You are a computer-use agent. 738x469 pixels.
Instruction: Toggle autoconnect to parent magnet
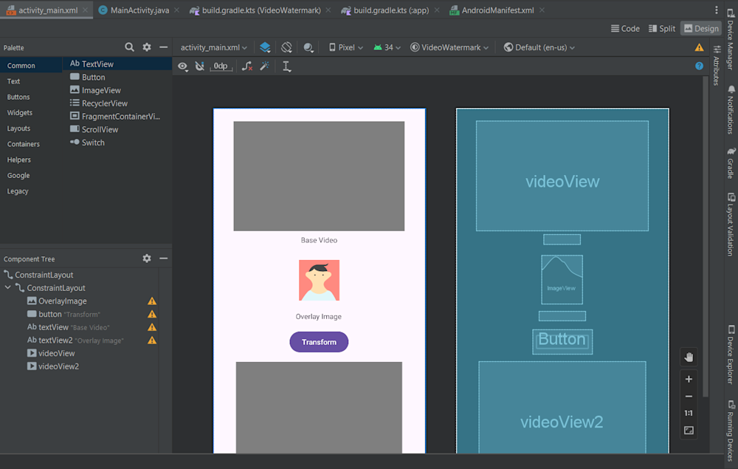[199, 66]
